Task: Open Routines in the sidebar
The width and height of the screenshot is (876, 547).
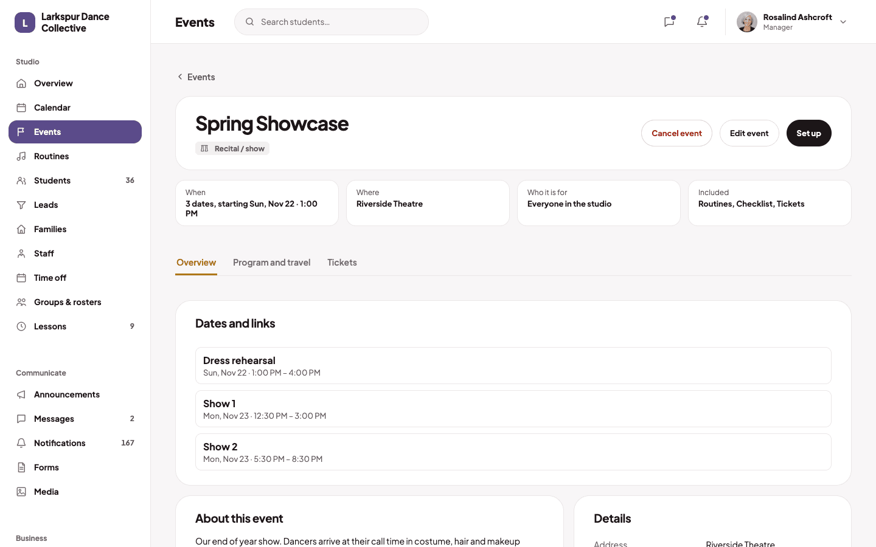Action: (75, 156)
